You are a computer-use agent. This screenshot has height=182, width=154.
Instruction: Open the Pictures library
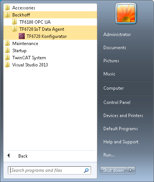[111, 61]
